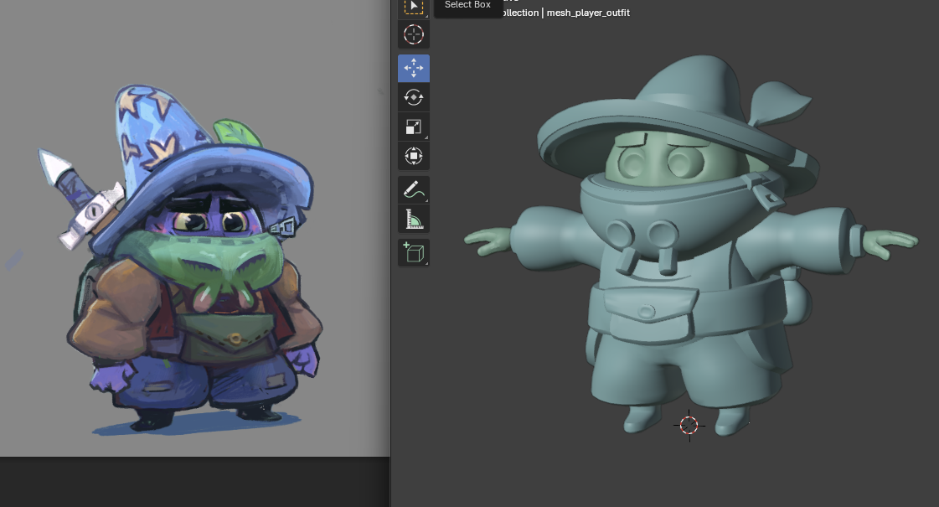Choose the Scale tool
Screen dimensions: 939x507
pyautogui.click(x=413, y=127)
